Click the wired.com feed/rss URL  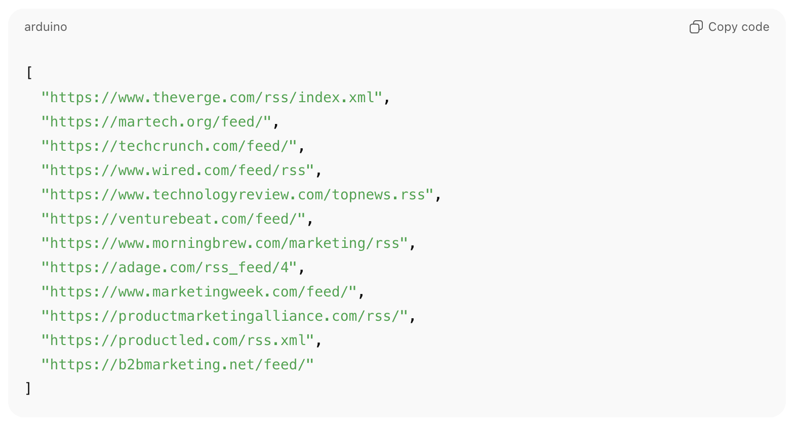click(178, 170)
